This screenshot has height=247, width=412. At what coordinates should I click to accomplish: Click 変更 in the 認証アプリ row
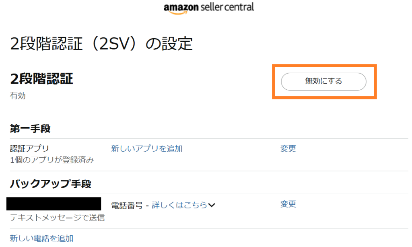[x=288, y=148]
